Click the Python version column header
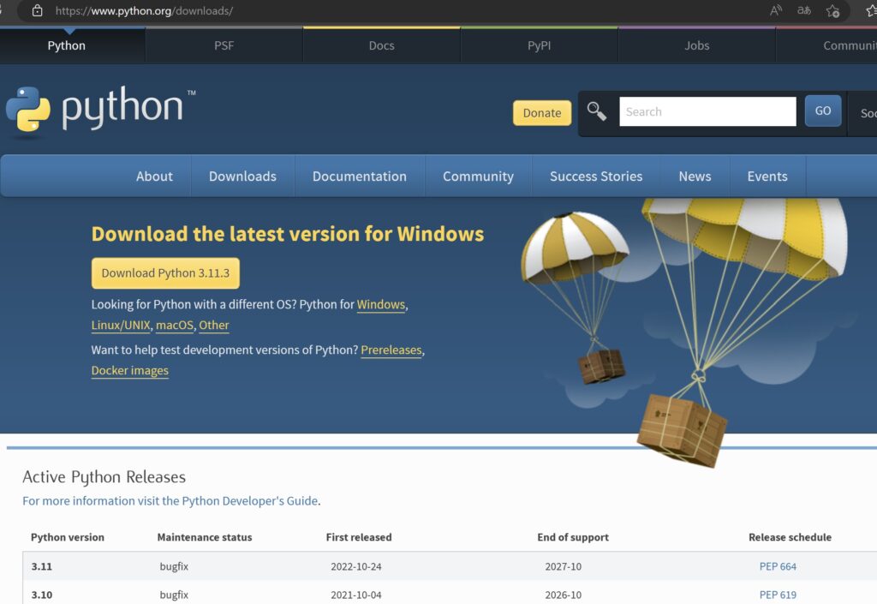This screenshot has height=604, width=877. [67, 537]
